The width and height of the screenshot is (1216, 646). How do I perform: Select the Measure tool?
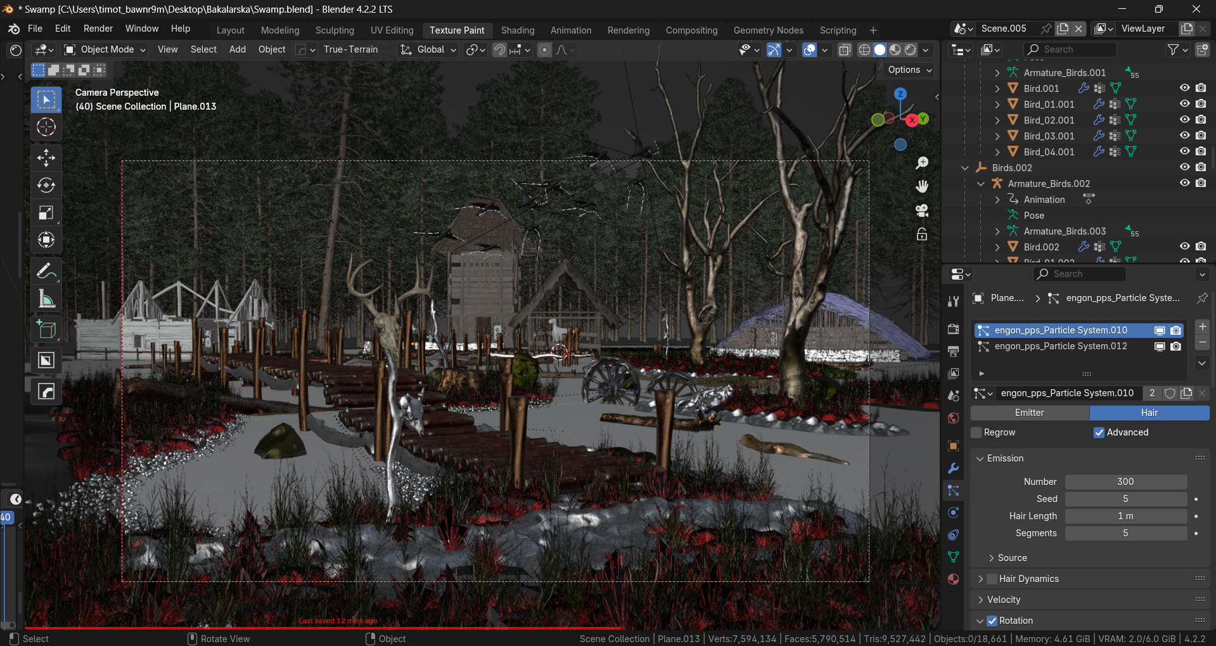[46, 298]
